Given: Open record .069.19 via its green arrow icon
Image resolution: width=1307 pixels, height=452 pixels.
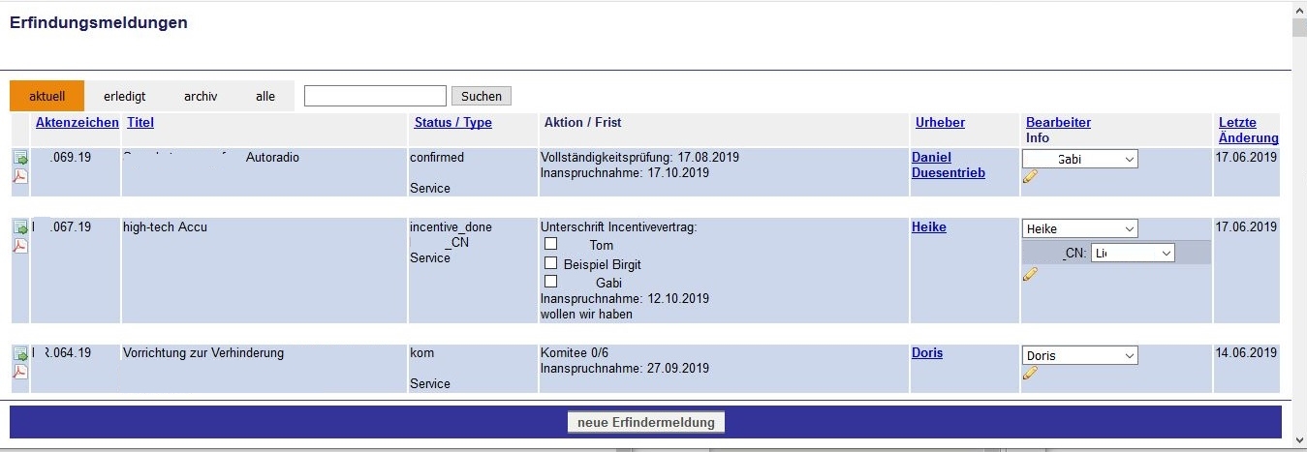Looking at the screenshot, I should (x=20, y=159).
